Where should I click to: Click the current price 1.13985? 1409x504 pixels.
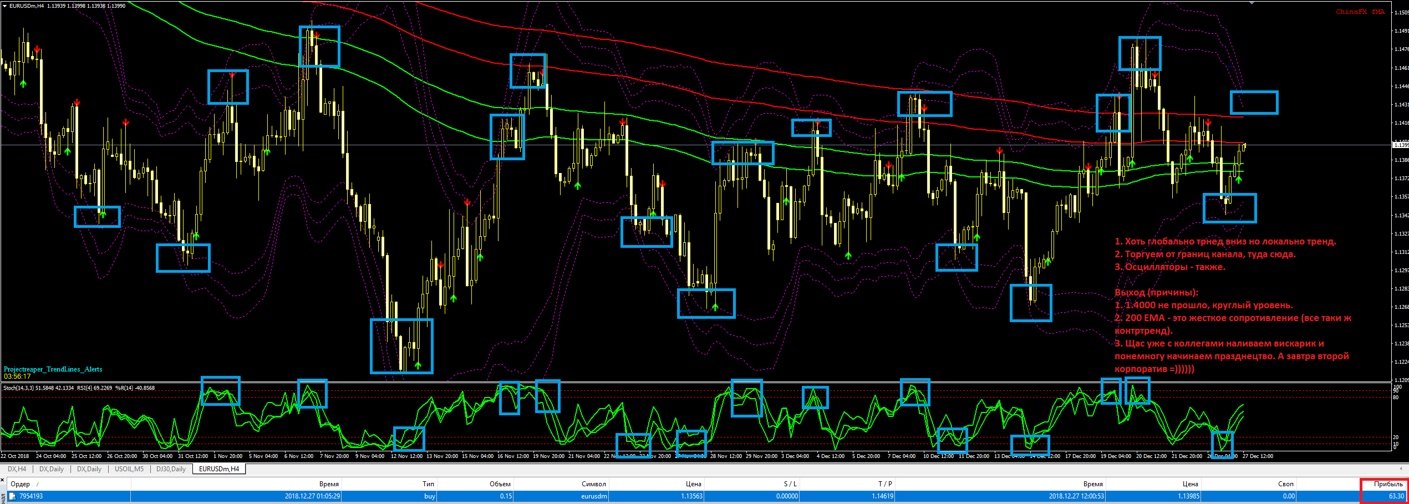point(1189,496)
